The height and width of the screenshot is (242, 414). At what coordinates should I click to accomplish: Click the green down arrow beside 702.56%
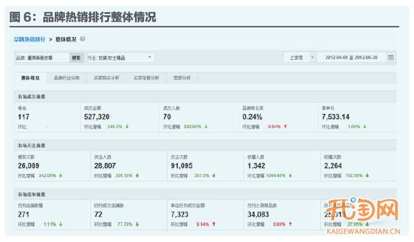367,176
